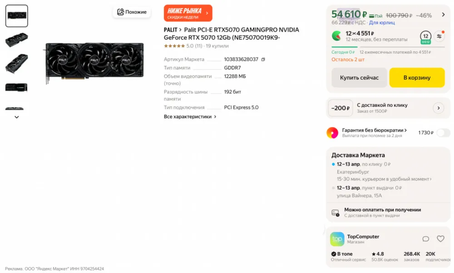Click the TopComputer store logo
454x273 pixels.
[x=337, y=239]
